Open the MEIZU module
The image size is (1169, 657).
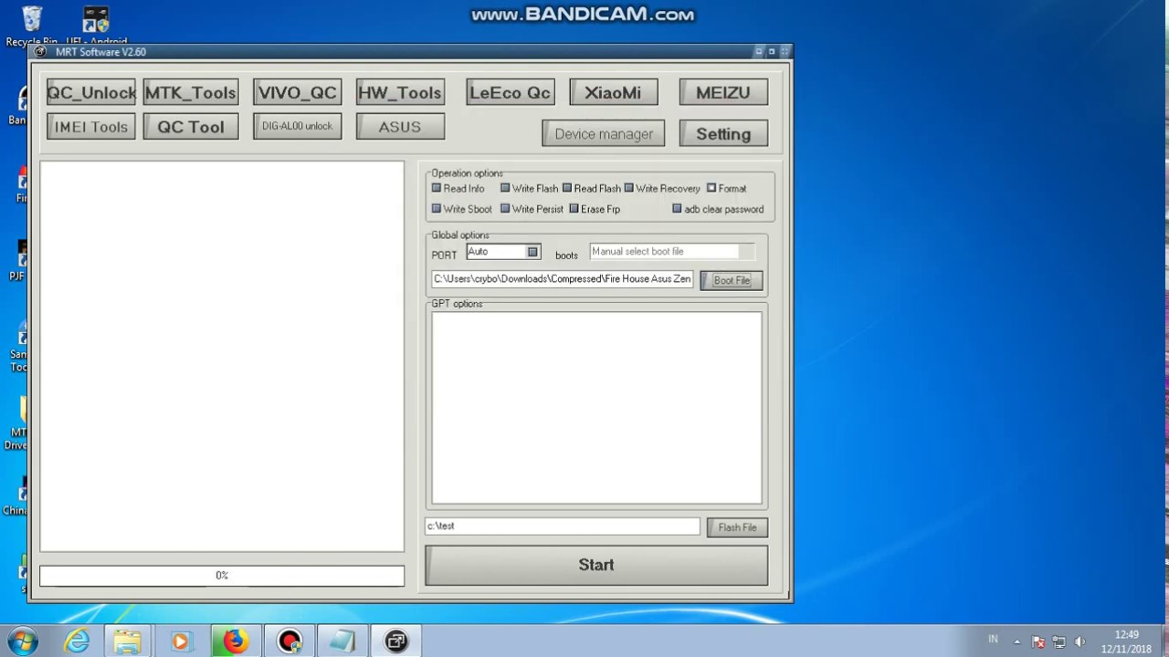tap(723, 92)
